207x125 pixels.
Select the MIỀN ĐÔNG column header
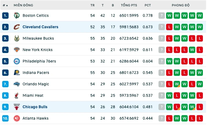(23, 5)
